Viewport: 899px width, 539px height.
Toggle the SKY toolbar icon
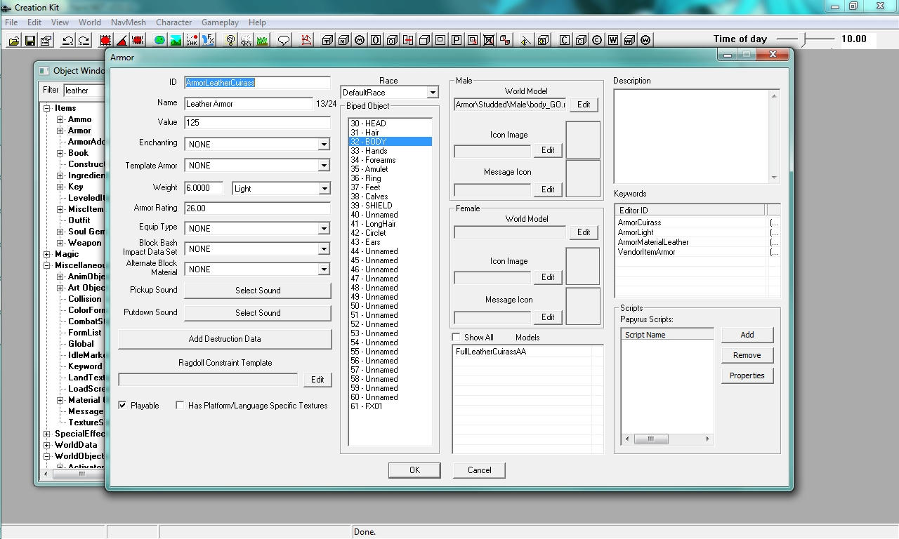tap(246, 41)
